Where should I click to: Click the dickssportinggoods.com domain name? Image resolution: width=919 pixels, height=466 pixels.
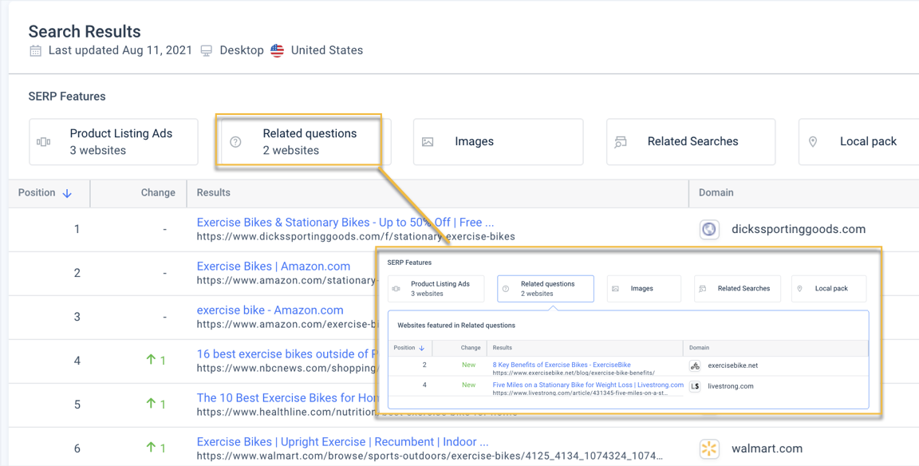pyautogui.click(x=799, y=229)
